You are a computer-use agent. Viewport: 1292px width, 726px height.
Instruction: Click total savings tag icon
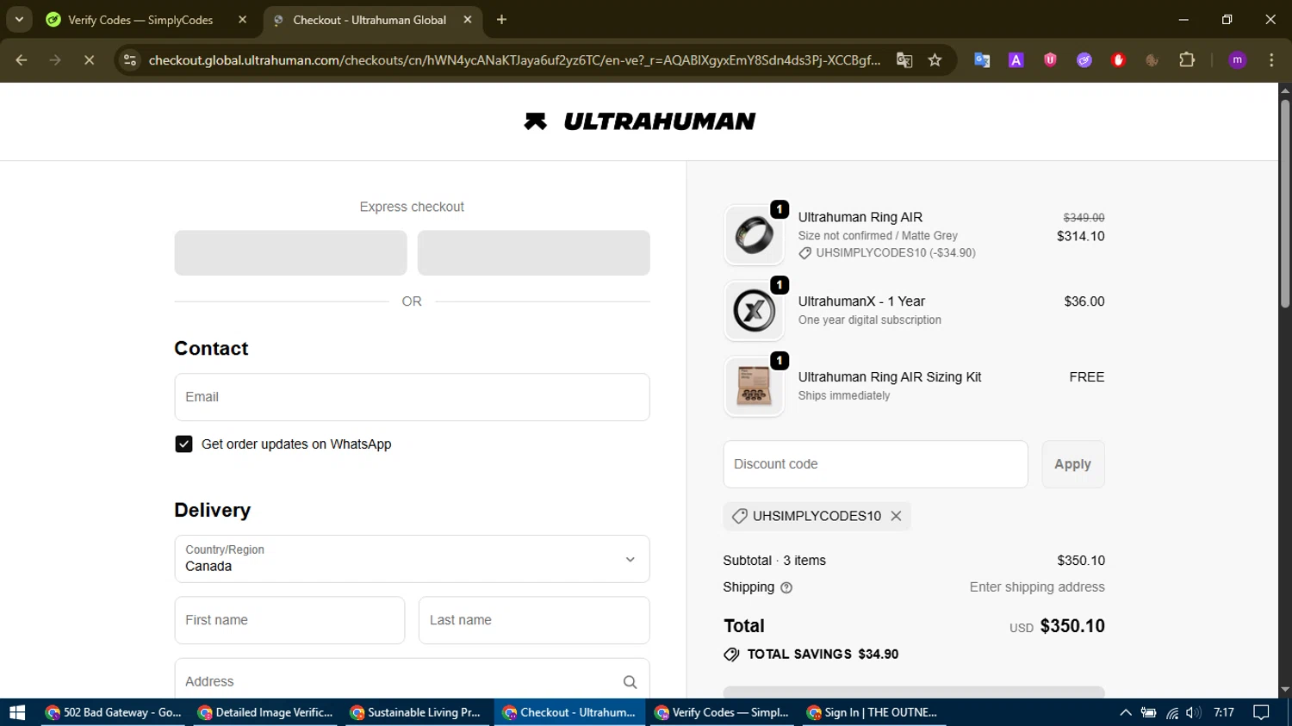pyautogui.click(x=731, y=655)
